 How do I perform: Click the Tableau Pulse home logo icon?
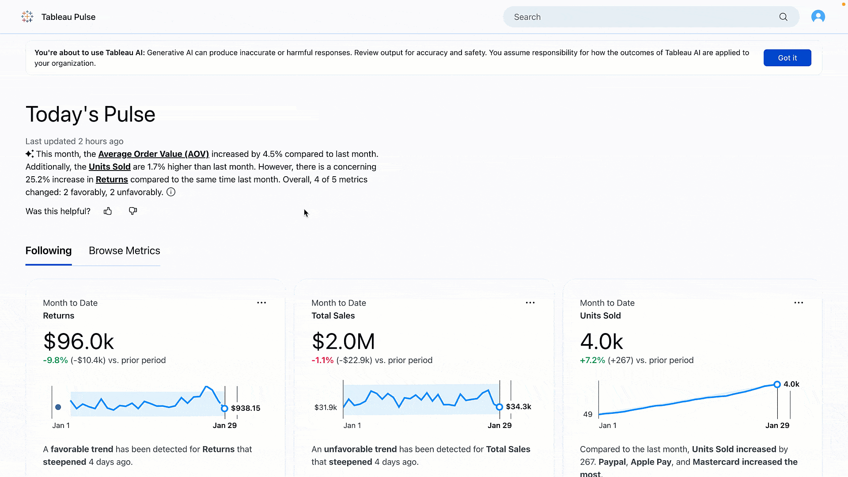27,16
